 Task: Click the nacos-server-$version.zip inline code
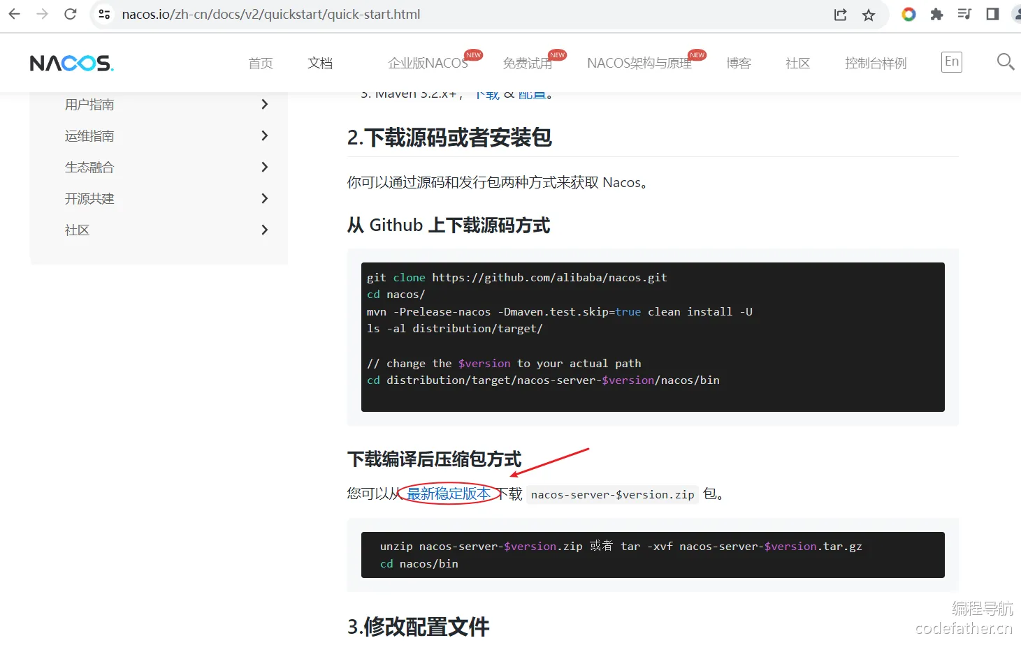tap(612, 494)
